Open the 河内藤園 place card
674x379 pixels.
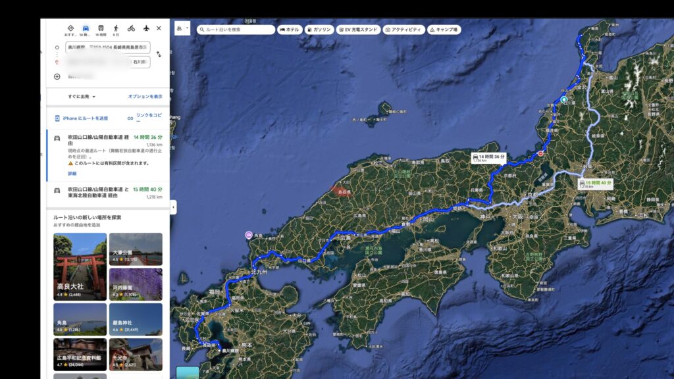[136, 284]
